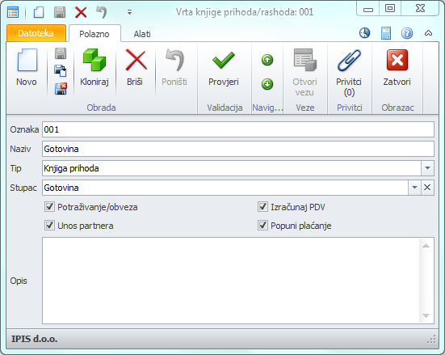The width and height of the screenshot is (445, 355).
Task: Expand the Tip dropdown list
Action: [x=427, y=168]
